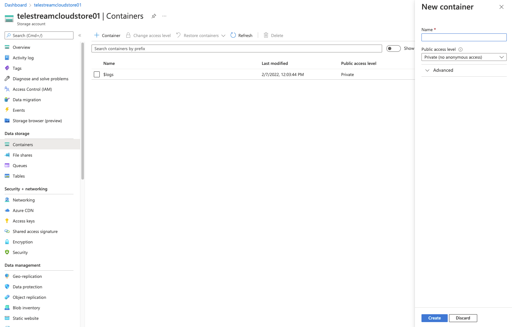Click the Discard button
512x327 pixels.
pos(463,318)
